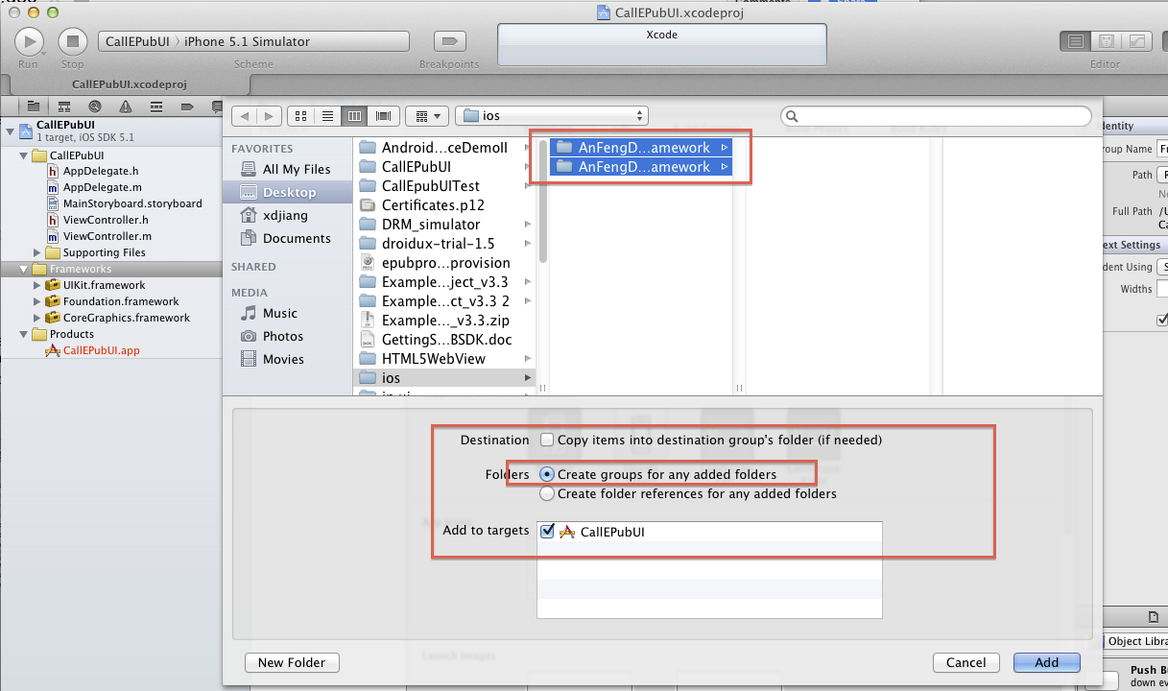Enable Copy items into destination group's folder

(x=547, y=440)
